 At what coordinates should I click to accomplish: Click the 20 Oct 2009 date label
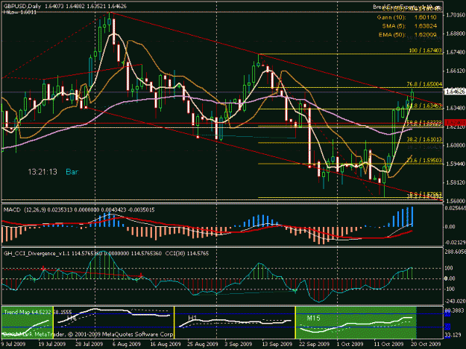click(426, 345)
